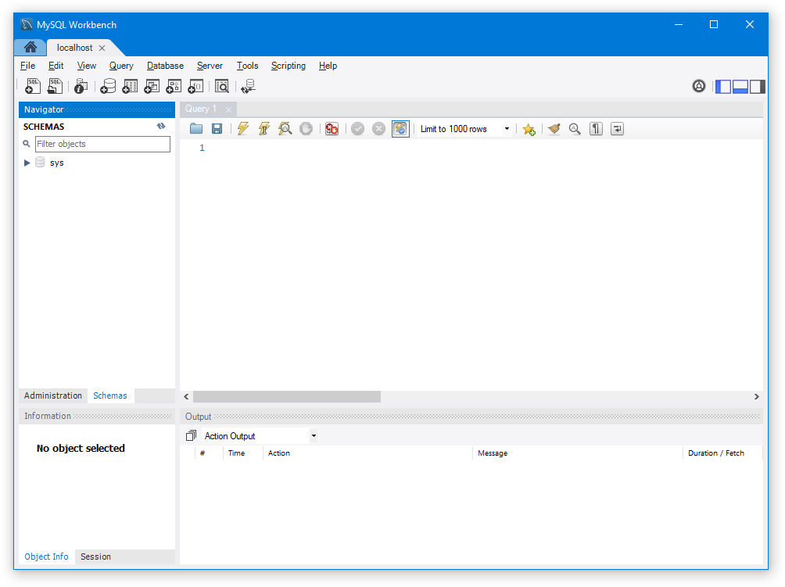Toggle the left sidebar panel visibility
Viewport: 785px width, 587px height.
click(723, 87)
